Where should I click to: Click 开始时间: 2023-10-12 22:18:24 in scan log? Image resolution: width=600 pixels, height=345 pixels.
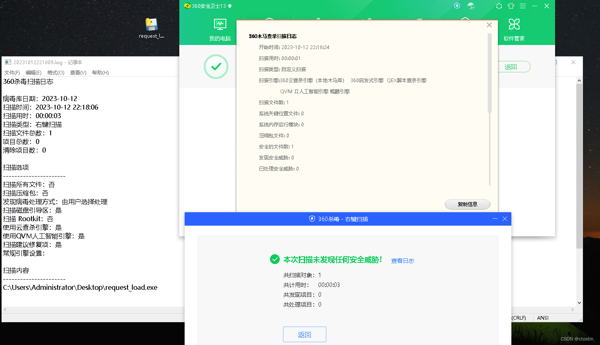(x=294, y=47)
